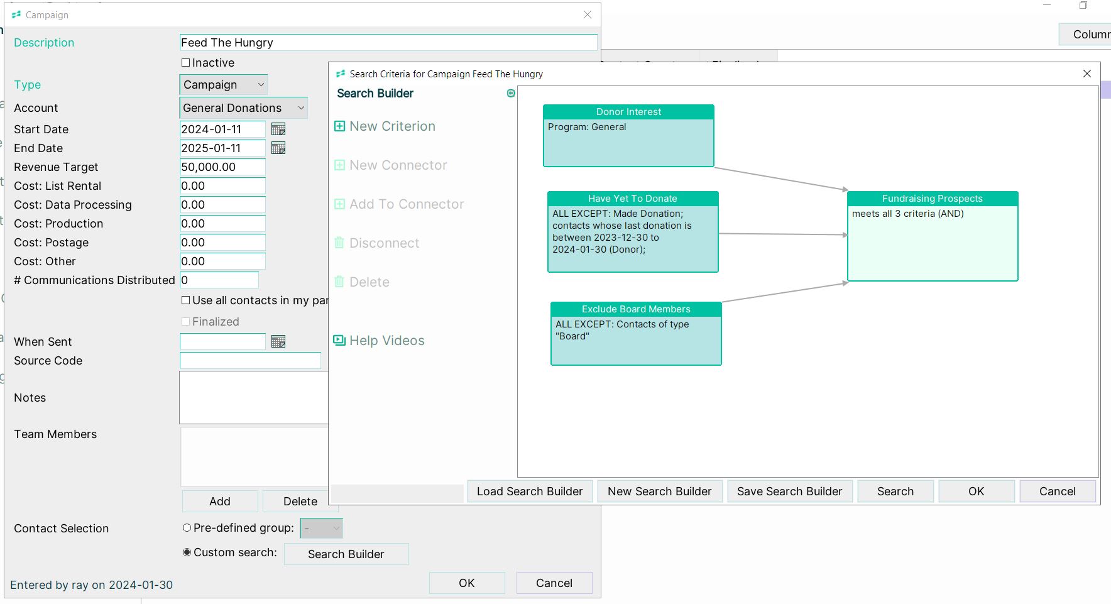Click OK in Campaign window
Screen dimensions: 1111x604
click(467, 583)
